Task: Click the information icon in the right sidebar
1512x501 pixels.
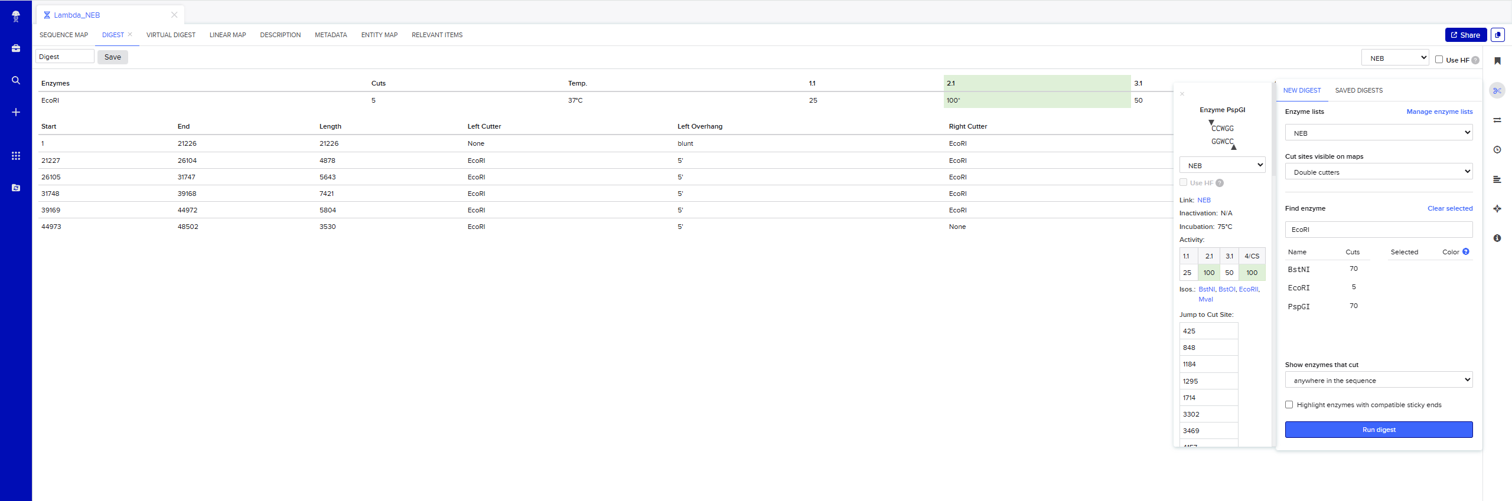Action: click(x=1497, y=238)
